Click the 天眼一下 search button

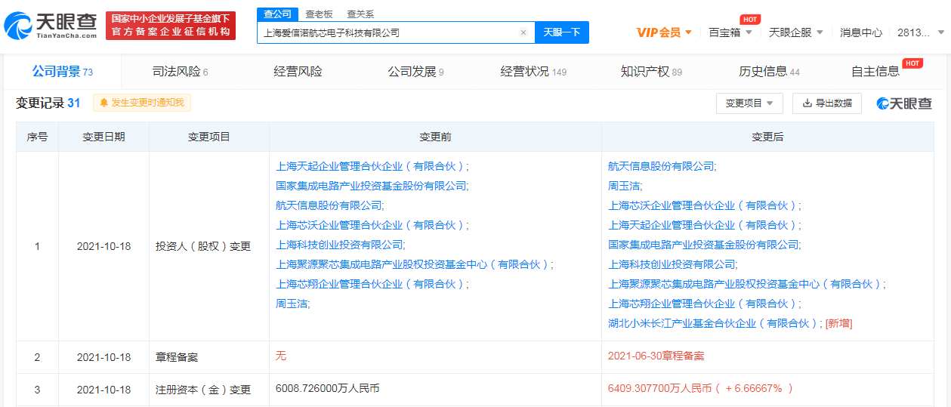pos(562,32)
